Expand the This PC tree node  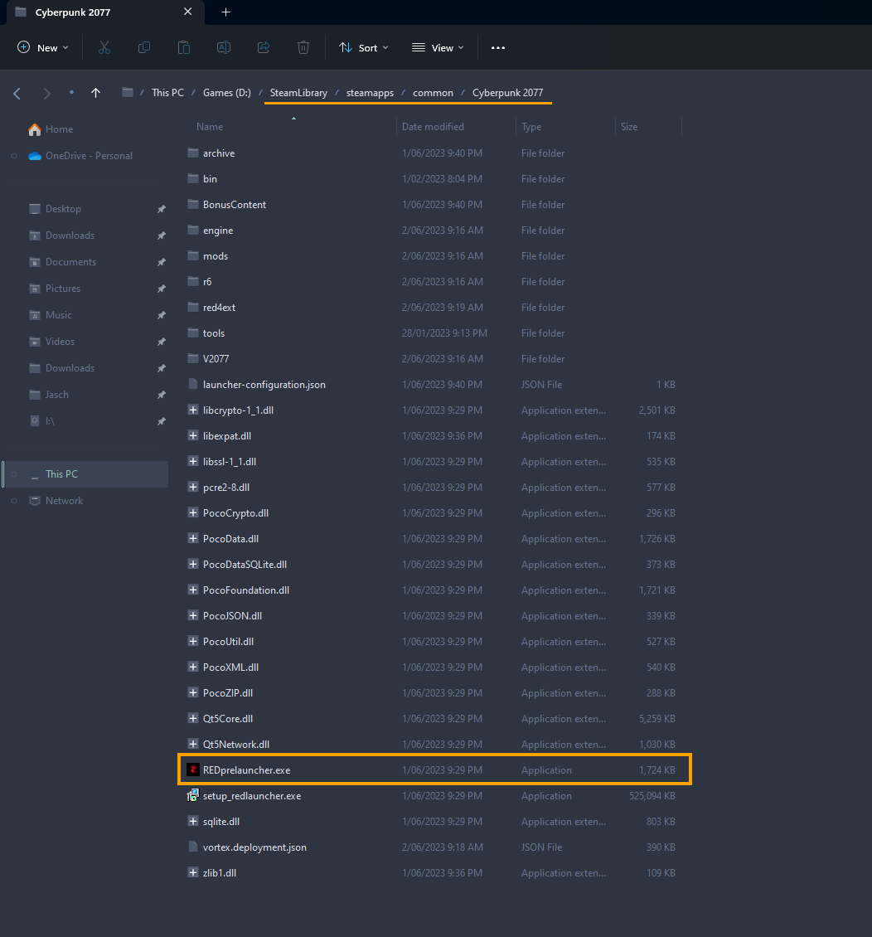14,474
